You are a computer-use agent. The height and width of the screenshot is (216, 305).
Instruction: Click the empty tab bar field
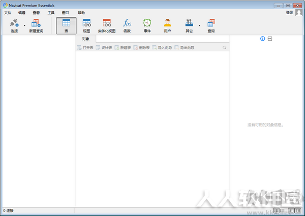(x=163, y=39)
